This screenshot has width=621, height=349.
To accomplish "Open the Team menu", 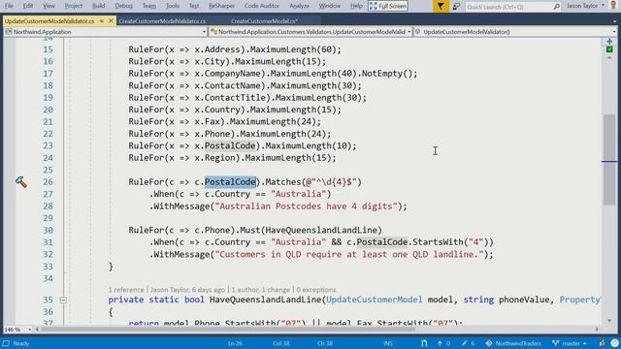I will 149,6.
